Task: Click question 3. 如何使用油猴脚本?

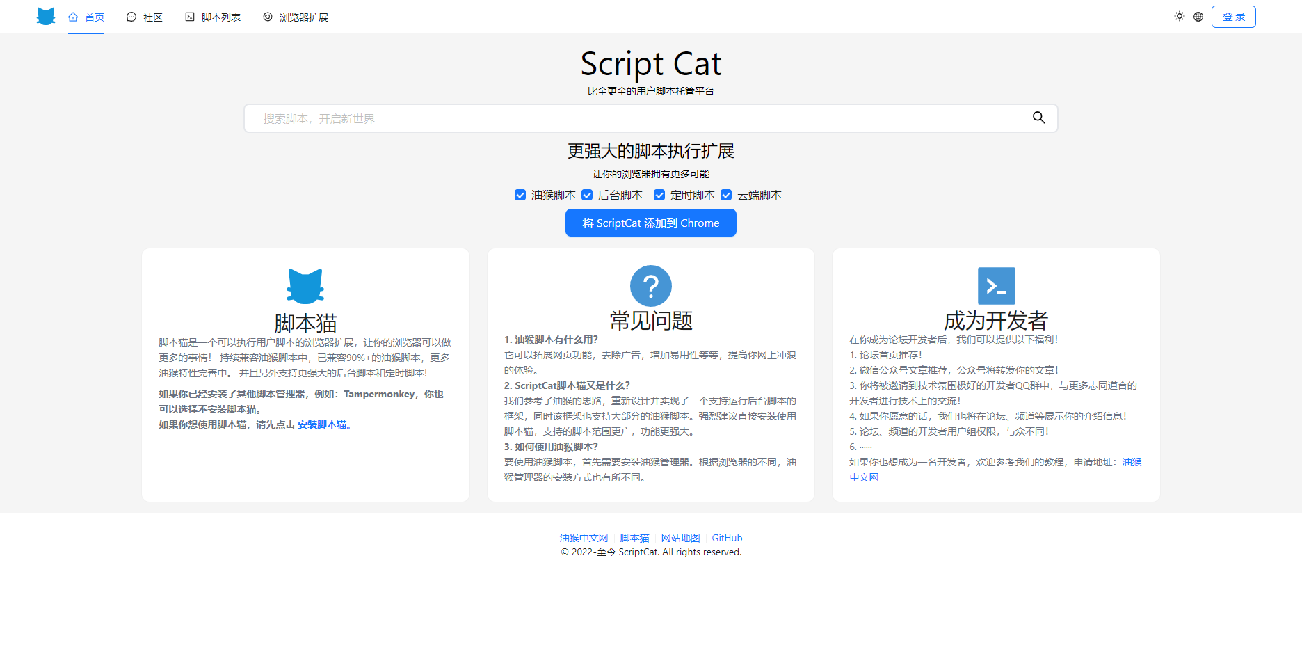Action: click(x=551, y=447)
